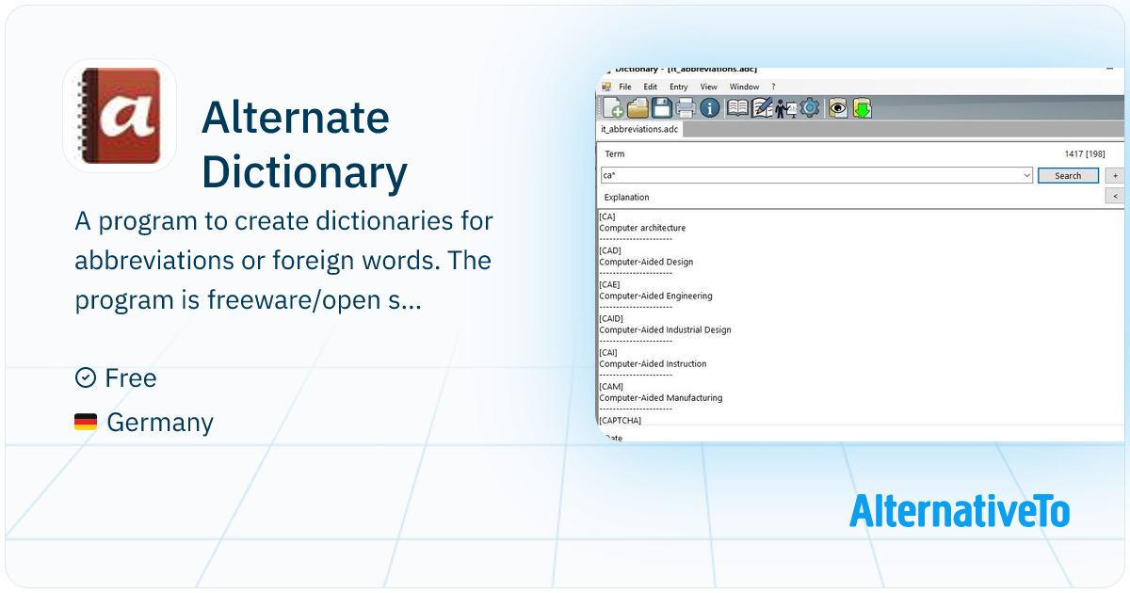Image resolution: width=1130 pixels, height=593 pixels.
Task: Print dictionary with the printer icon
Action: pos(686,108)
